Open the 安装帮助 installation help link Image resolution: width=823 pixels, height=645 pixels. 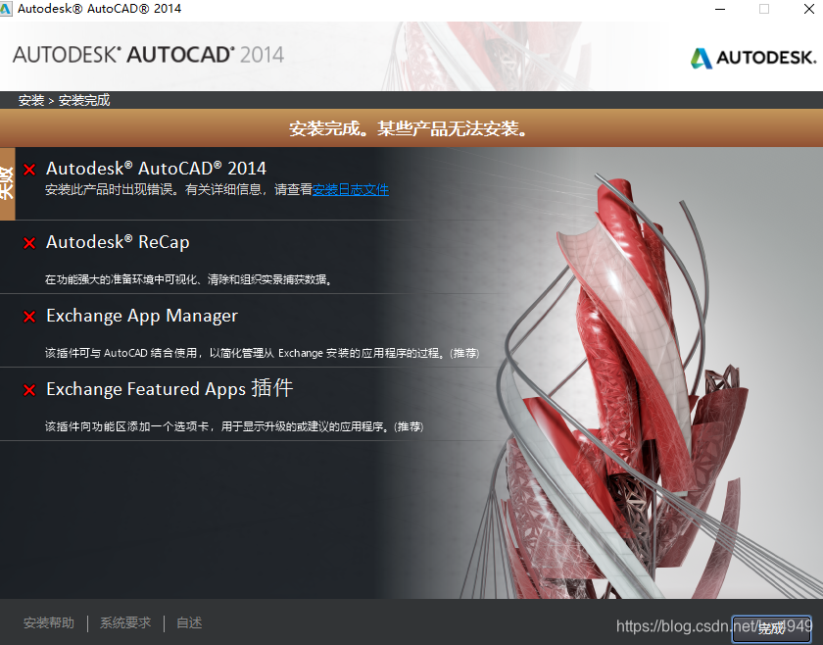49,622
